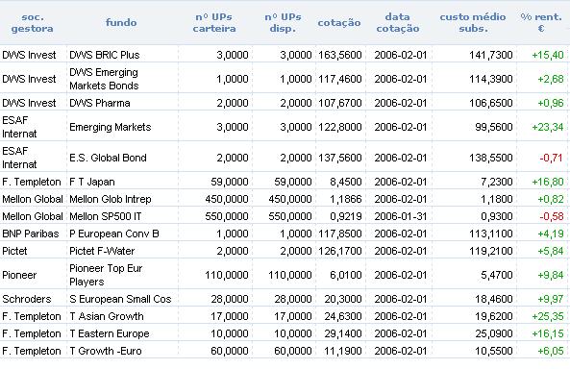
Task: Click the +6,05 return value
Action: pyautogui.click(x=551, y=351)
